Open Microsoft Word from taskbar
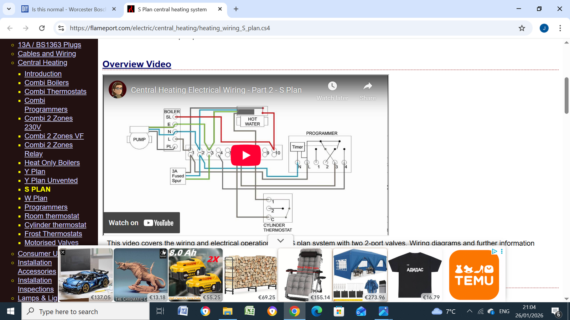Viewport: 570px width, 320px height. [x=183, y=311]
